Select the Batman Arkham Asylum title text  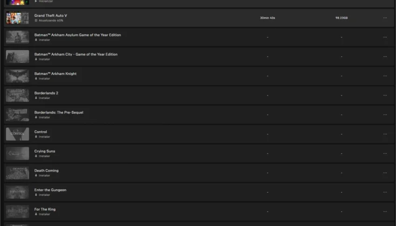[77, 35]
